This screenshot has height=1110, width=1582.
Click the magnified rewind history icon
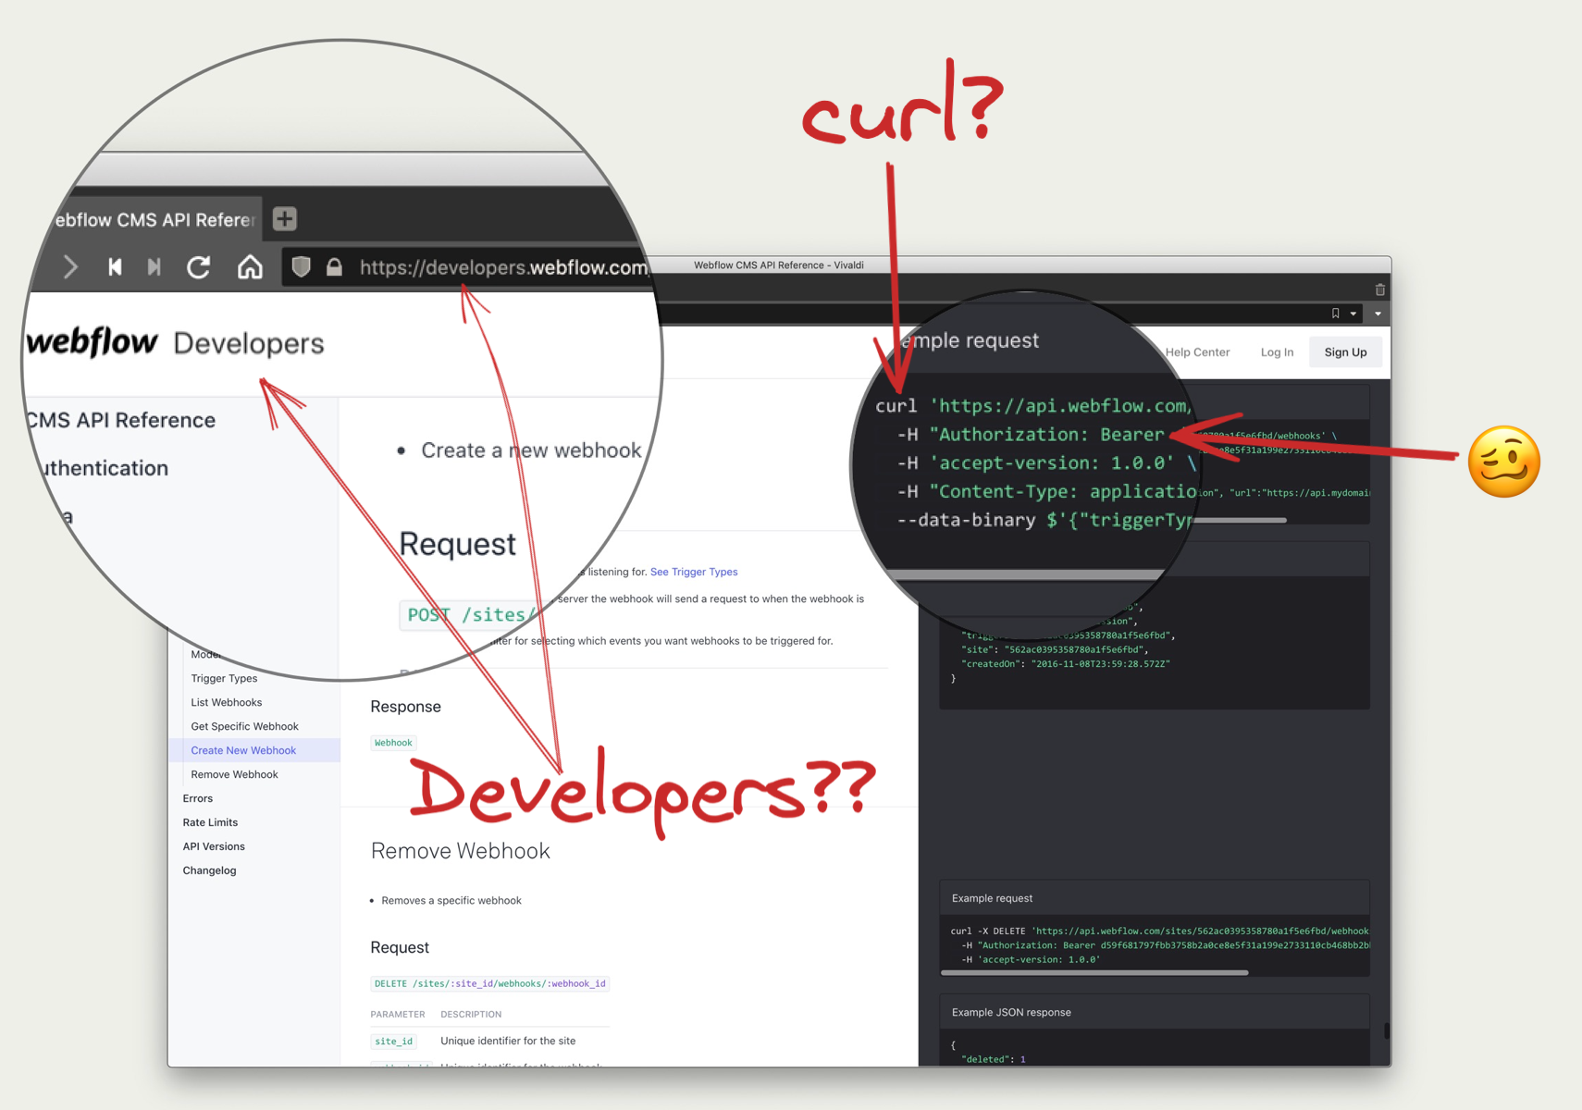115,267
